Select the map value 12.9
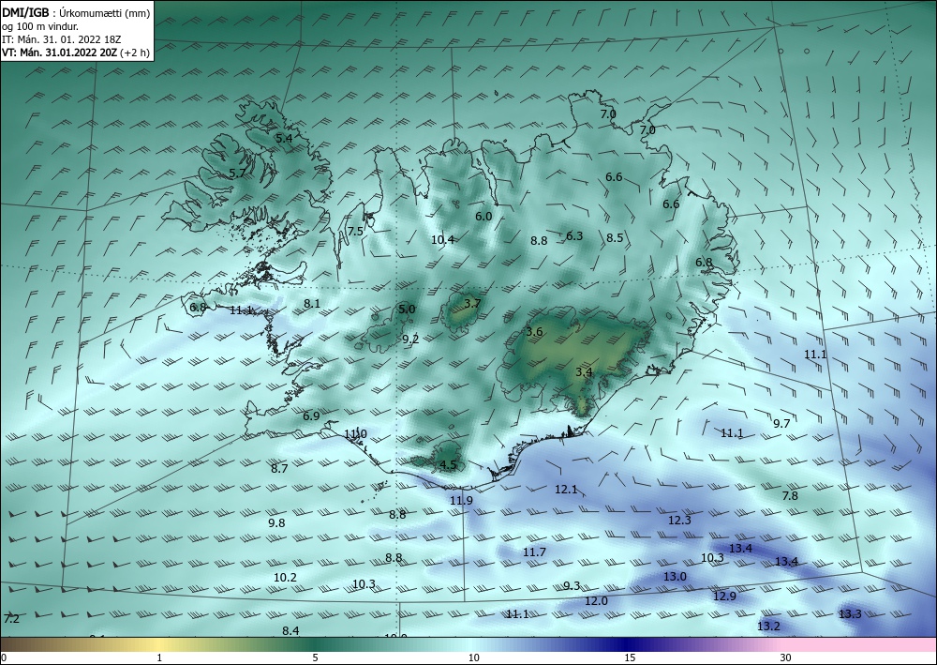 [x=725, y=597]
